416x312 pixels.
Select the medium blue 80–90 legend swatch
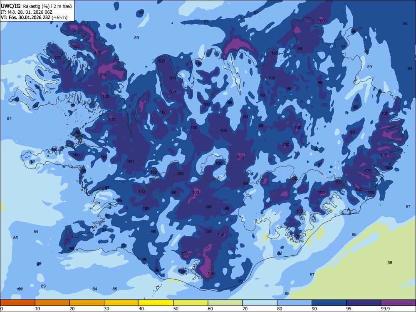click(x=295, y=303)
